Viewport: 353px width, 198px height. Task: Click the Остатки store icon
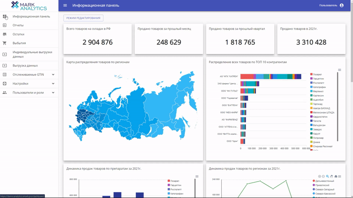(x=5, y=34)
